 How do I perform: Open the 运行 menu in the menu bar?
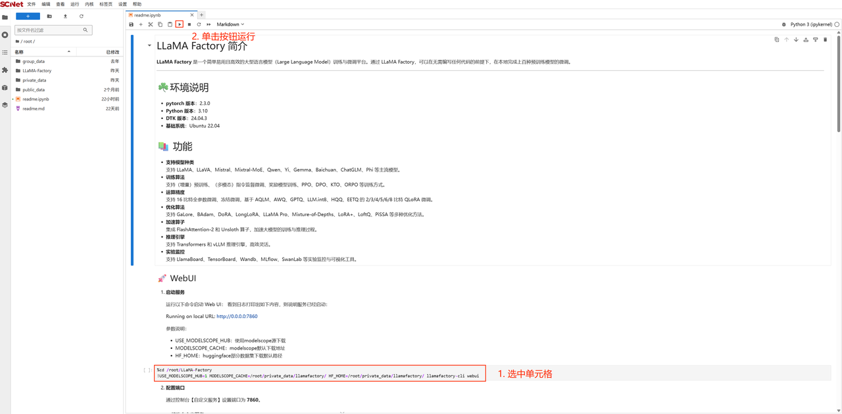[x=74, y=4]
